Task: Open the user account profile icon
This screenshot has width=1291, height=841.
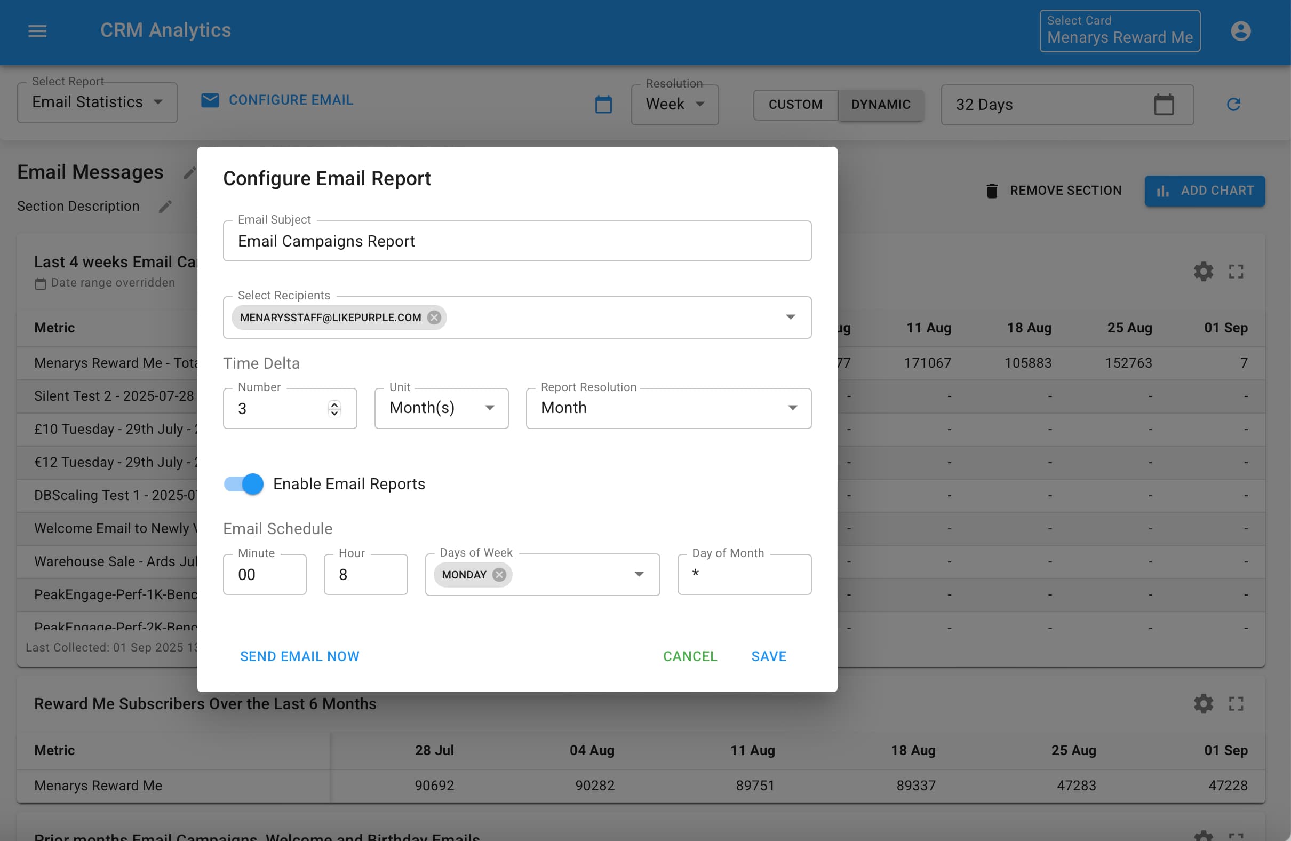Action: 1241,31
